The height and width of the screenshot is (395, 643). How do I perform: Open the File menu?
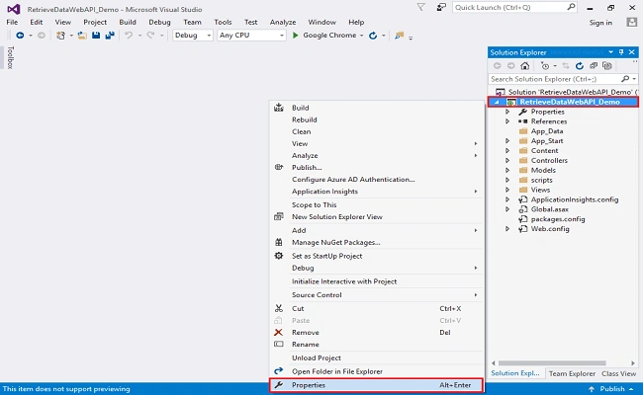click(x=12, y=22)
